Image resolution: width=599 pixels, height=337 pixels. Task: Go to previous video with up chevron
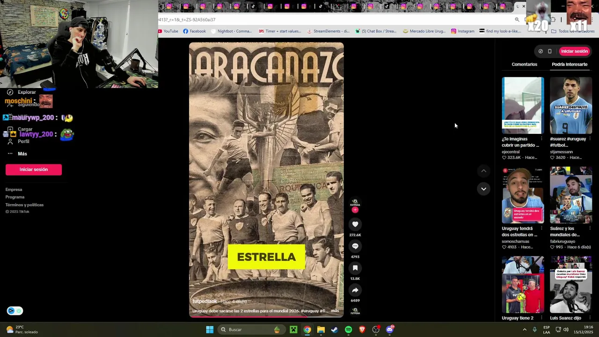coord(483,171)
